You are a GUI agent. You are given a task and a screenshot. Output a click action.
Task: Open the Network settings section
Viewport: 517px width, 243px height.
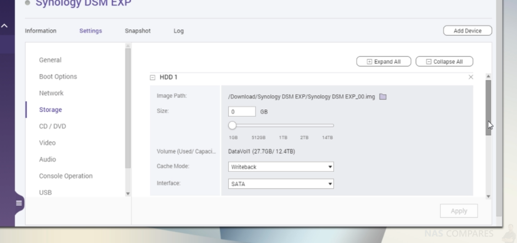tap(51, 93)
